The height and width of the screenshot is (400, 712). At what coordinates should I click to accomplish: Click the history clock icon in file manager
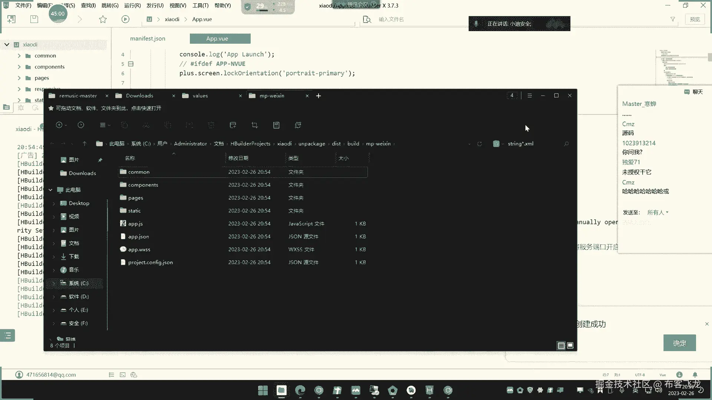81,125
